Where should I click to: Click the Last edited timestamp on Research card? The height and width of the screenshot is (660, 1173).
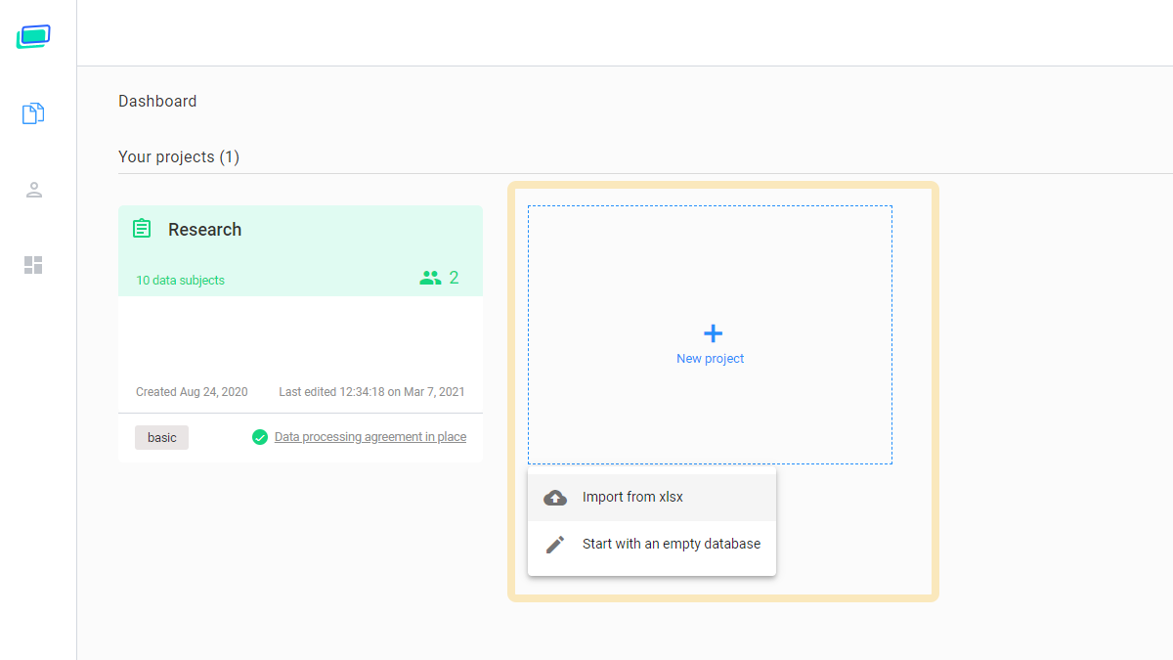371,392
